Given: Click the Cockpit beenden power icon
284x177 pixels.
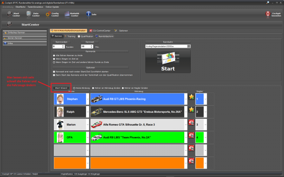Looking at the screenshot, I should 268,14.
